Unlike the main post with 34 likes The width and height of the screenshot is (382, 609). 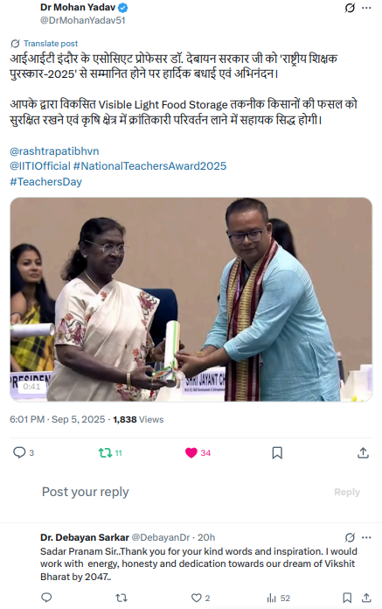pyautogui.click(x=198, y=453)
